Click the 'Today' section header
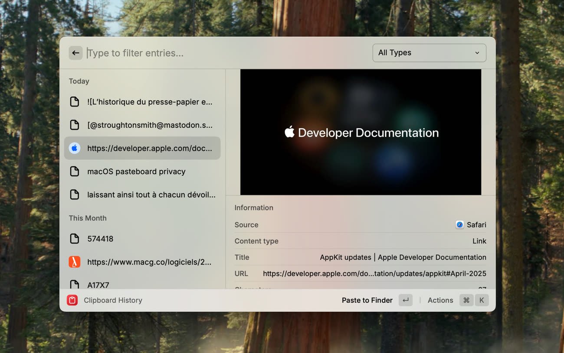 (79, 81)
